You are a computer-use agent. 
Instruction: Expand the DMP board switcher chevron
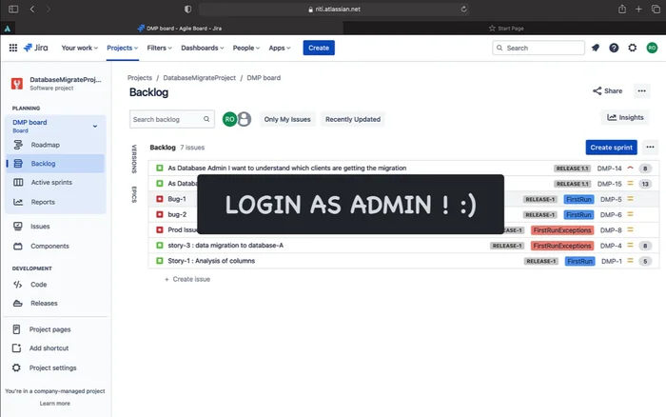coord(94,126)
